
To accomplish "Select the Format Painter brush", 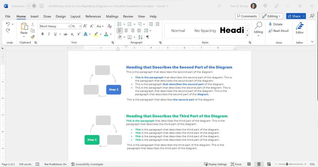I will point(32,37).
